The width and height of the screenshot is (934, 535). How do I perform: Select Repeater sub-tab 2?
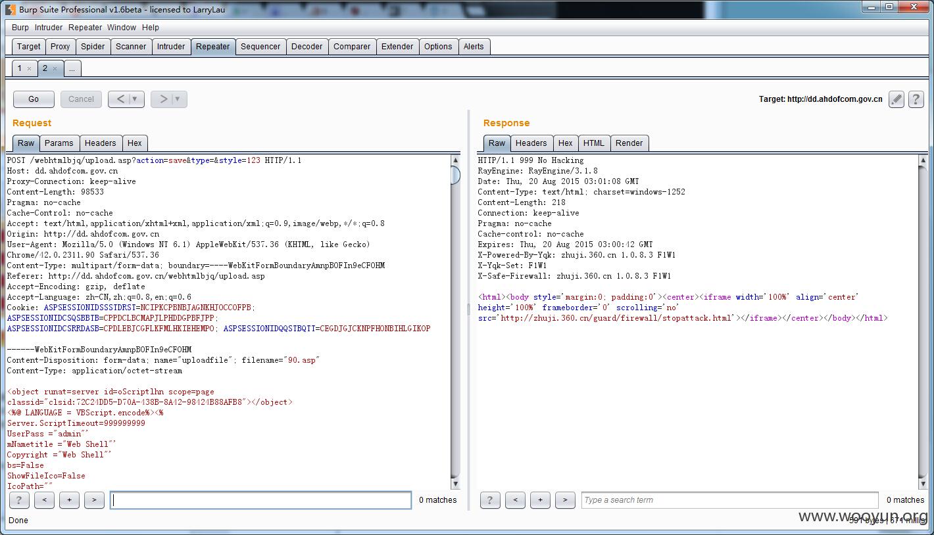[45, 68]
